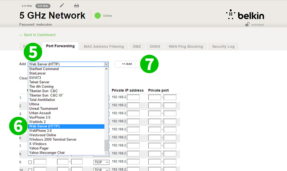Viewport: 287px width, 171px height.
Task: Click the list scrollbar down arrow
Action: [x=106, y=153]
